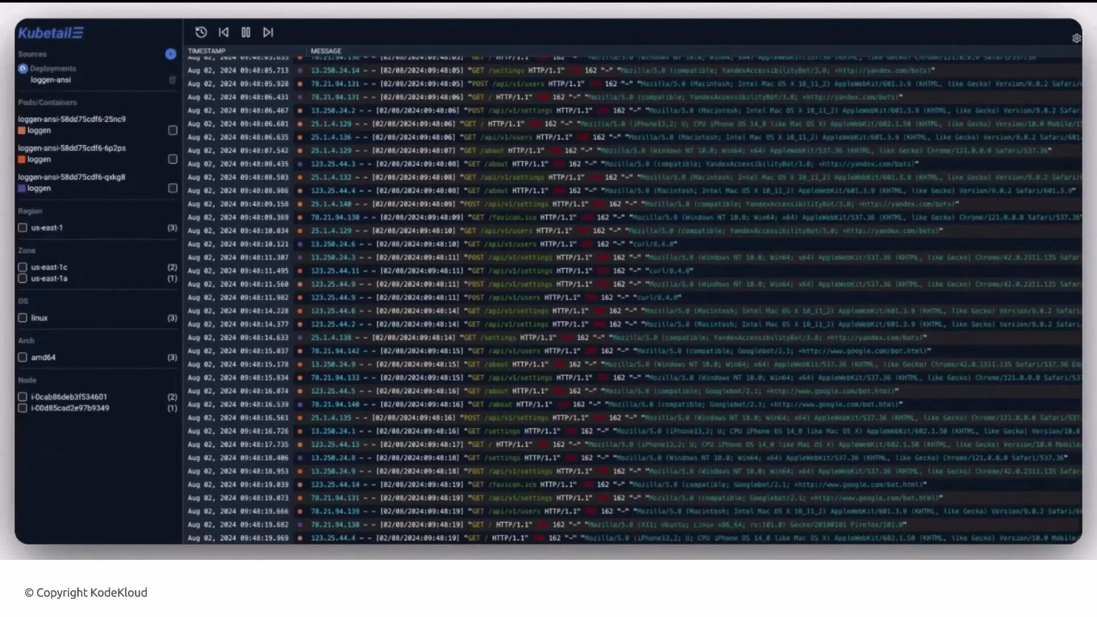Click purple swatch of pod qxkg8 loggen container
1097x617 pixels.
click(x=22, y=188)
